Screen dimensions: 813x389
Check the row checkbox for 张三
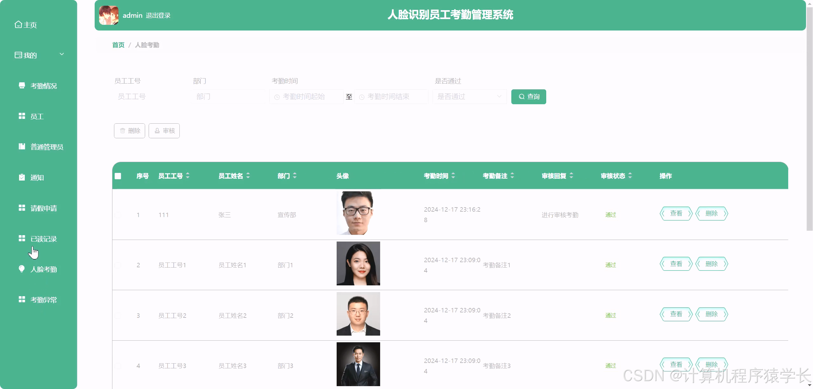click(118, 215)
